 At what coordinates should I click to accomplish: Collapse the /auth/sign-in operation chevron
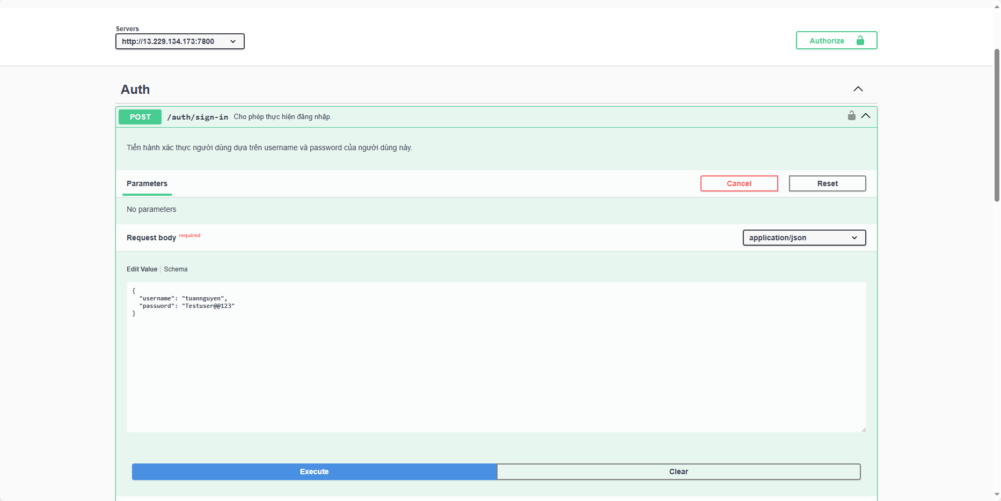866,116
